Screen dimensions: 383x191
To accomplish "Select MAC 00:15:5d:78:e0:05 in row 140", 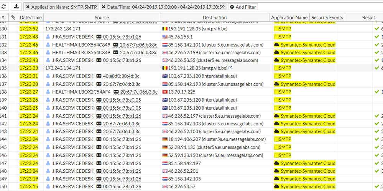I will click(x=122, y=108).
